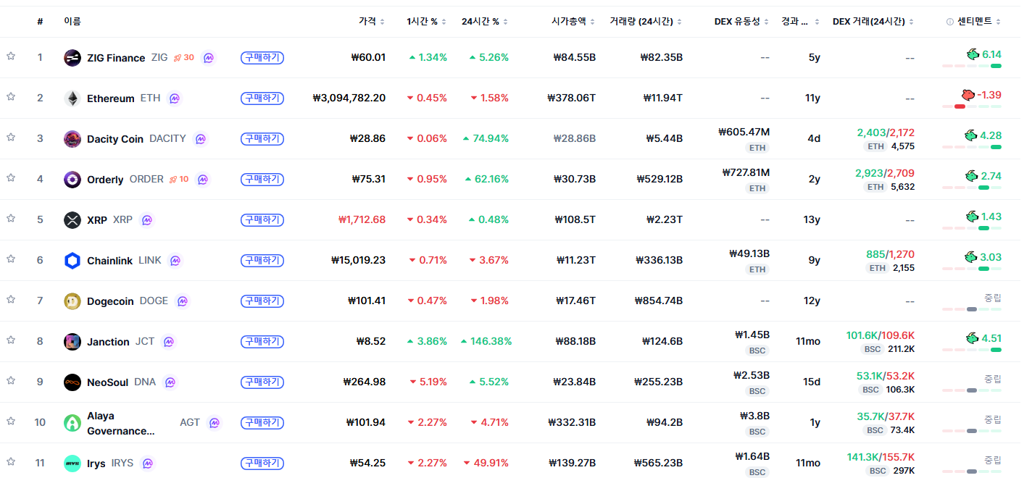The height and width of the screenshot is (478, 1032).
Task: Click 구매하기 button for Dacity Coin
Action: click(262, 139)
